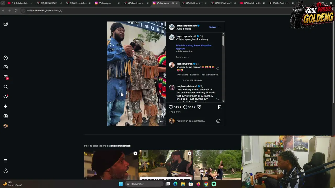Image resolution: width=335 pixels, height=188 pixels.
Task: Open Instagram search in the sidebar
Action: click(5, 87)
